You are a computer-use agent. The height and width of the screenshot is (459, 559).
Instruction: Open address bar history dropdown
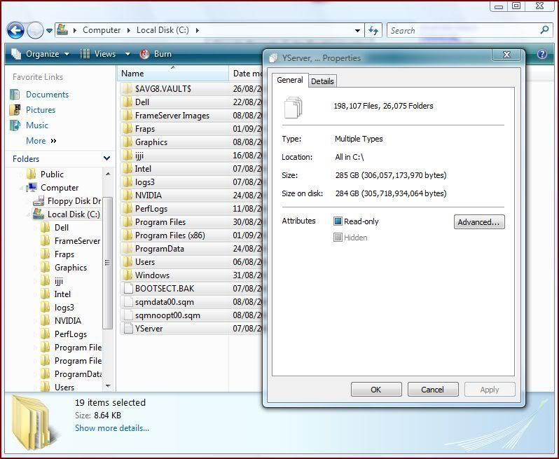tap(357, 31)
